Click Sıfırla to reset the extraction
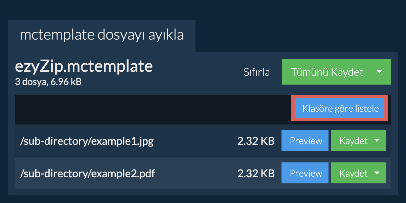 tap(257, 72)
